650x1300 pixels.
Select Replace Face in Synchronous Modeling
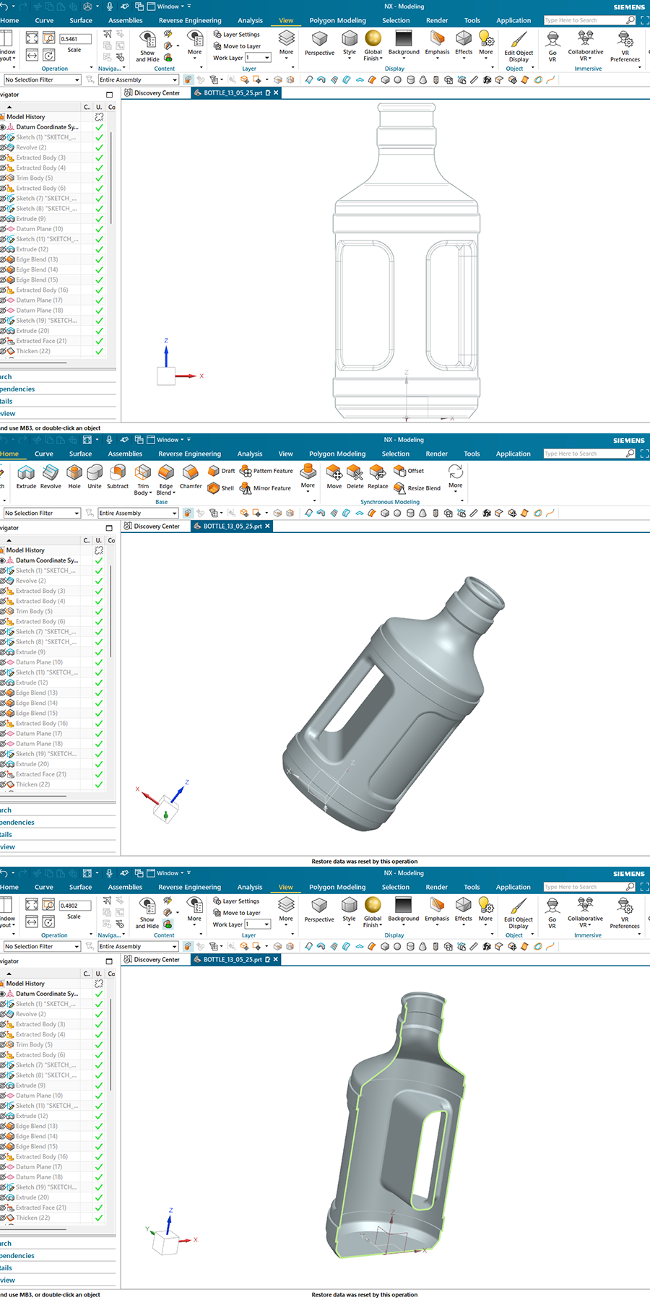tap(378, 477)
